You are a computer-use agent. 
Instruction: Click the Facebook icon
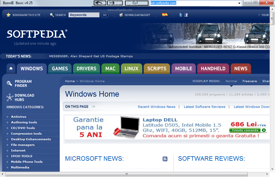(186, 15)
